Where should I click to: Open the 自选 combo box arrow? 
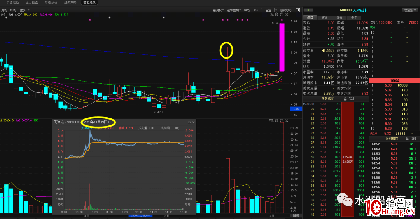coord(276,10)
